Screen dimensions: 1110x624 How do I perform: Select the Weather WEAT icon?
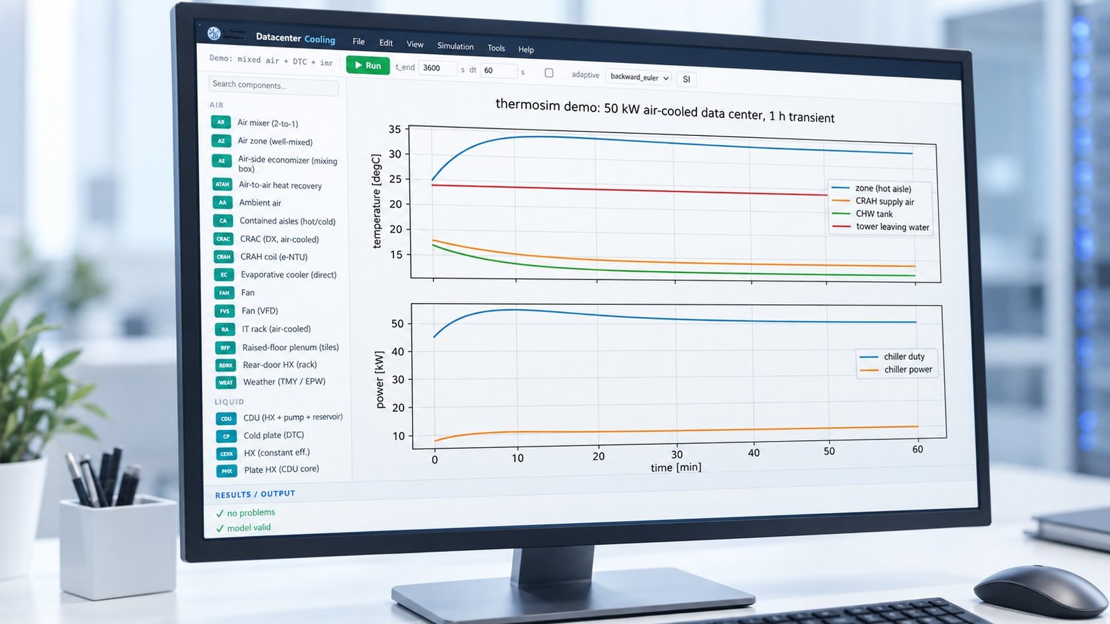pyautogui.click(x=226, y=382)
